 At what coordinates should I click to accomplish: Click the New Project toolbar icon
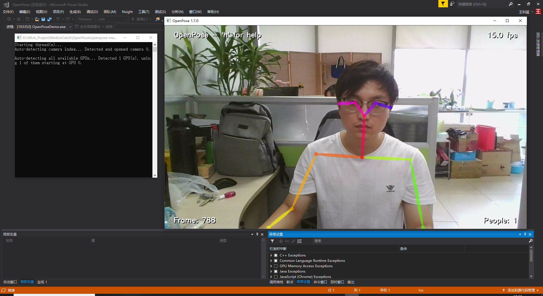point(27,19)
